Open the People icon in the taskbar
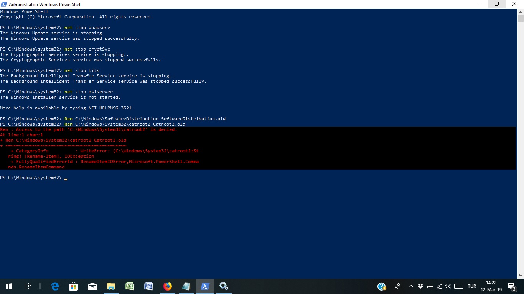The width and height of the screenshot is (524, 294). (x=397, y=286)
